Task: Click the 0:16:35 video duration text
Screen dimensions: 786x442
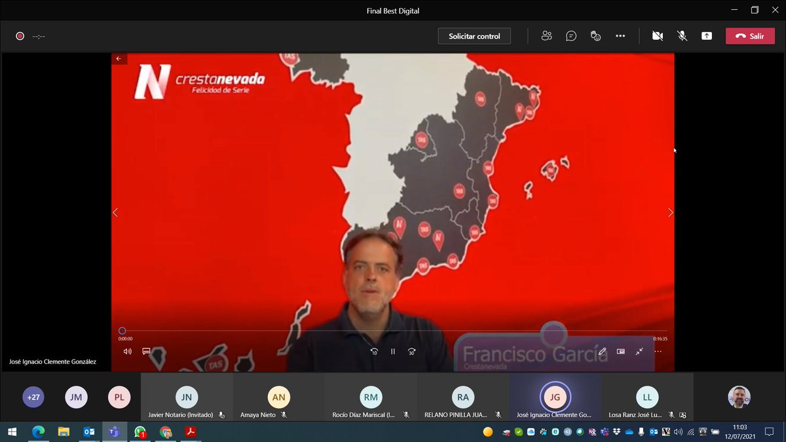Action: point(660,339)
